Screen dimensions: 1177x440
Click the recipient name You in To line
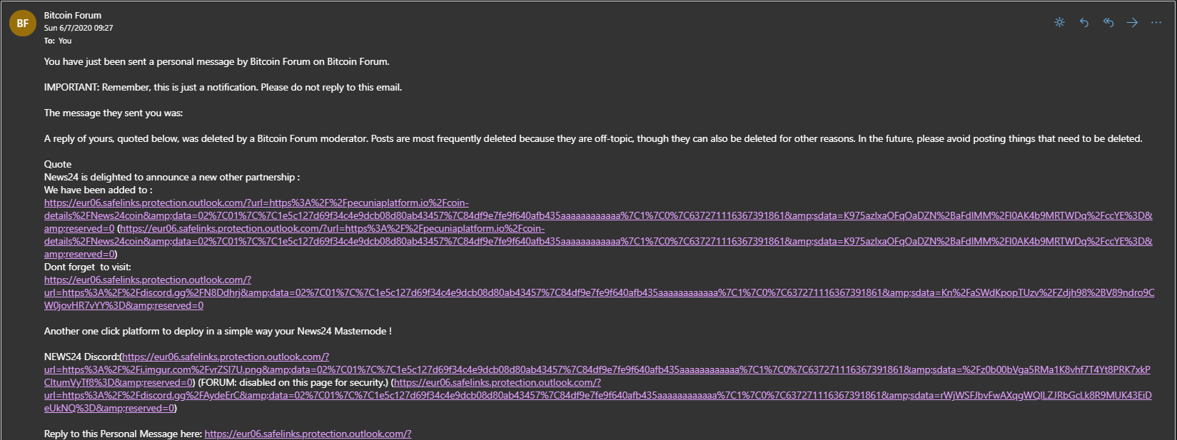[65, 41]
